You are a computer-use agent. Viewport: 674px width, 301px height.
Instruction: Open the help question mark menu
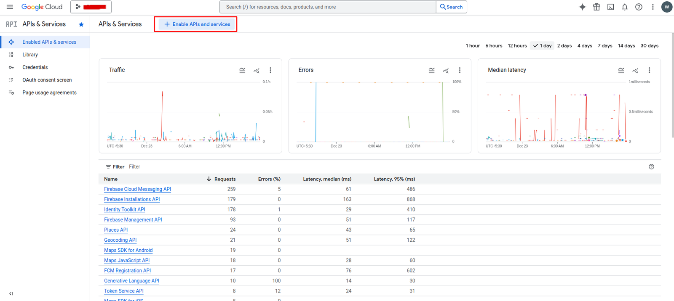[x=639, y=7]
